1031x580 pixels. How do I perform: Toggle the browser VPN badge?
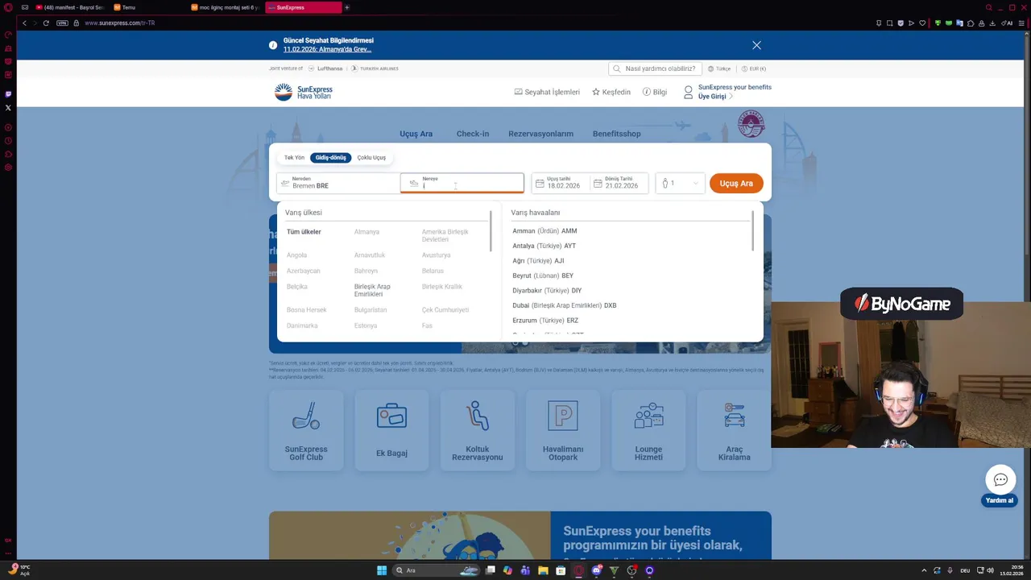point(62,23)
